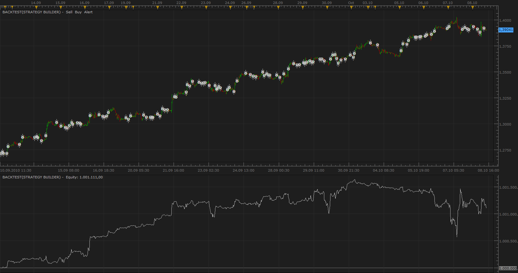Open the price pane BACKTEST(STRATEGY BUILDER) title
The image size is (518, 273).
coord(32,12)
